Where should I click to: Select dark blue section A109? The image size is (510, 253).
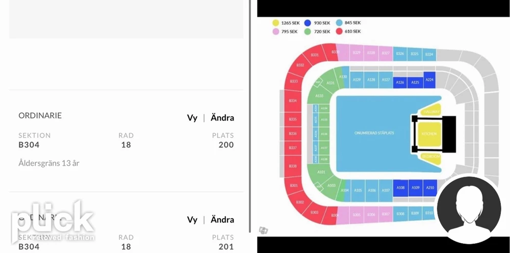click(x=415, y=188)
